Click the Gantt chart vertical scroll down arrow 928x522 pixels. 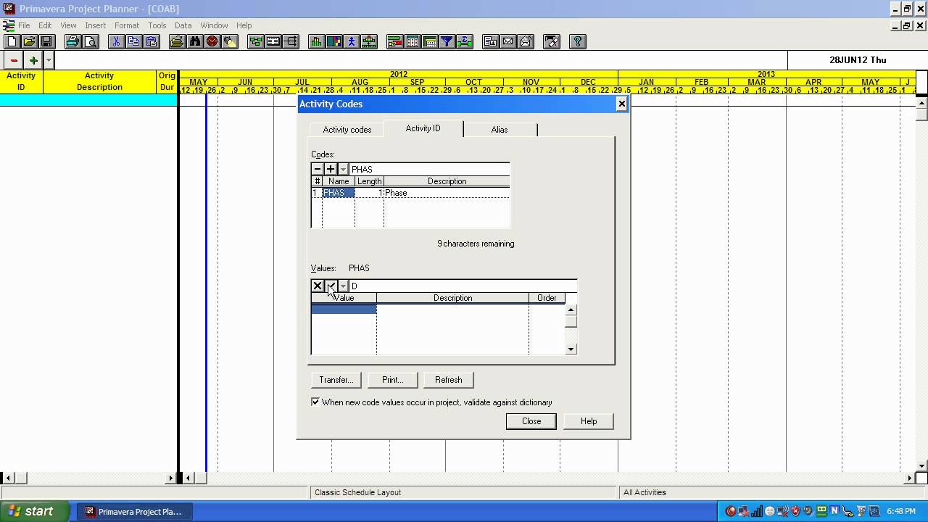click(x=921, y=466)
